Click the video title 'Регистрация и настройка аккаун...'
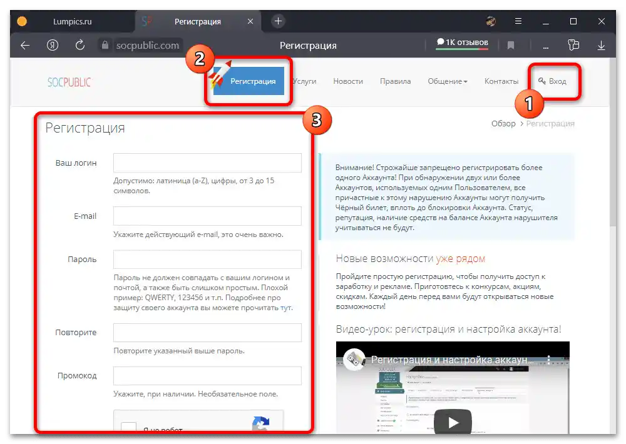The width and height of the screenshot is (626, 444). click(452, 360)
